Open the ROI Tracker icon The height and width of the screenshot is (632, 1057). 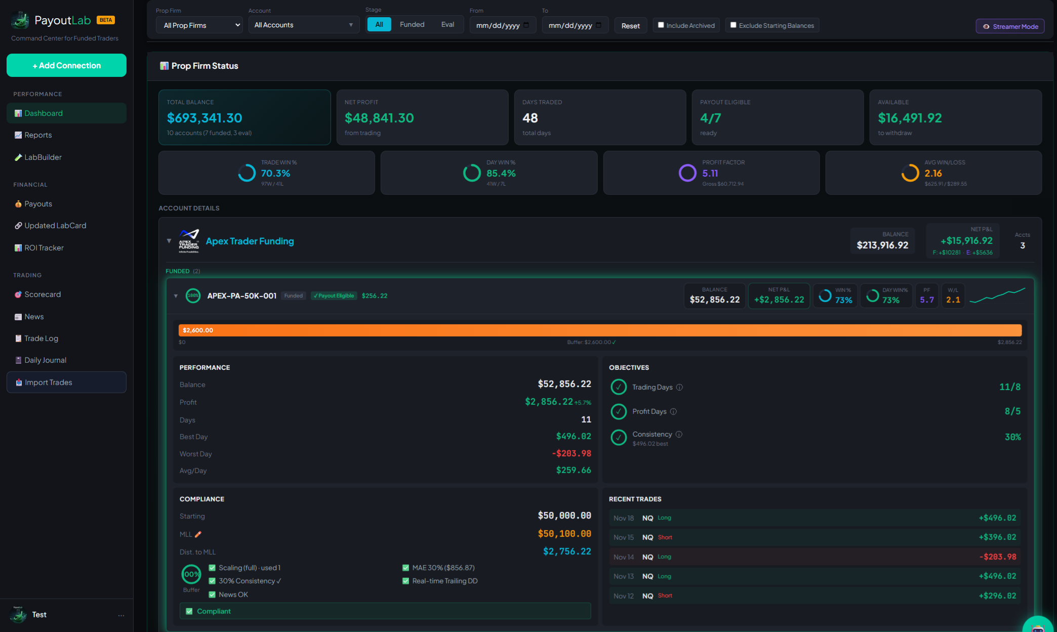click(x=18, y=248)
